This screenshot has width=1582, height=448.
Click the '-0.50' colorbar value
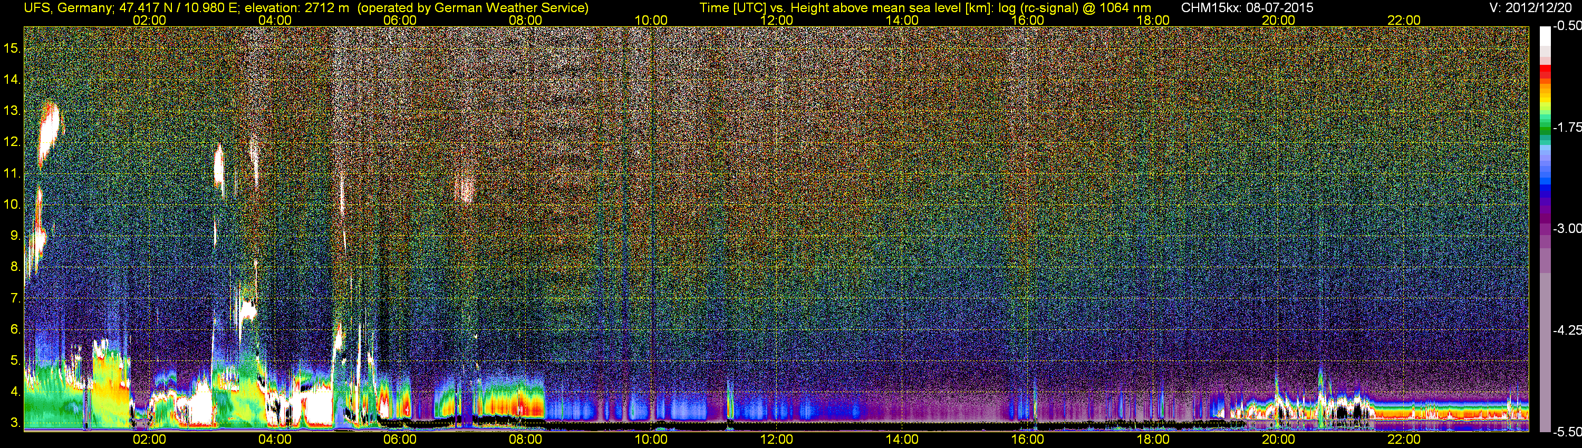coord(1567,26)
